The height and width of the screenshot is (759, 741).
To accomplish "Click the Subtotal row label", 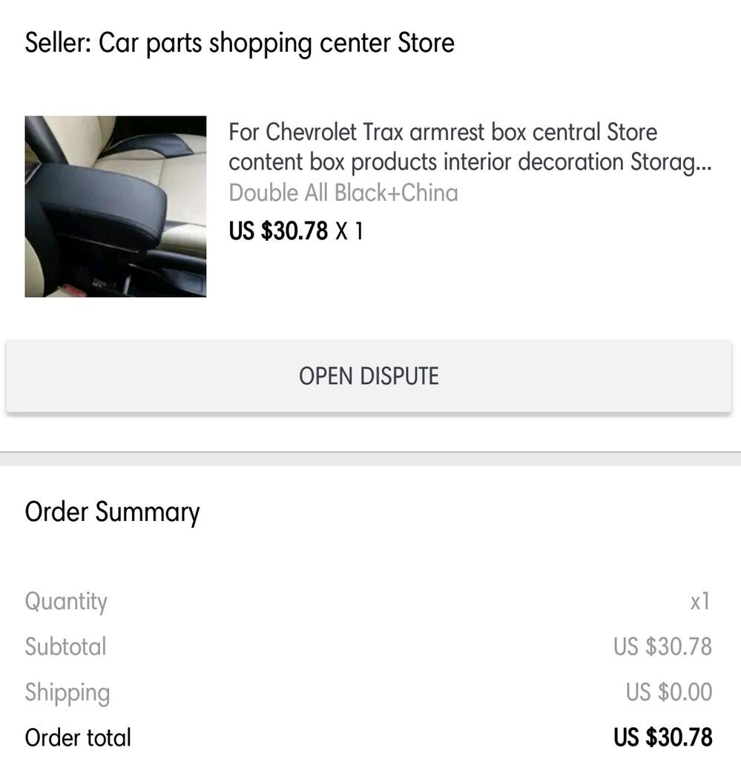I will tap(66, 646).
